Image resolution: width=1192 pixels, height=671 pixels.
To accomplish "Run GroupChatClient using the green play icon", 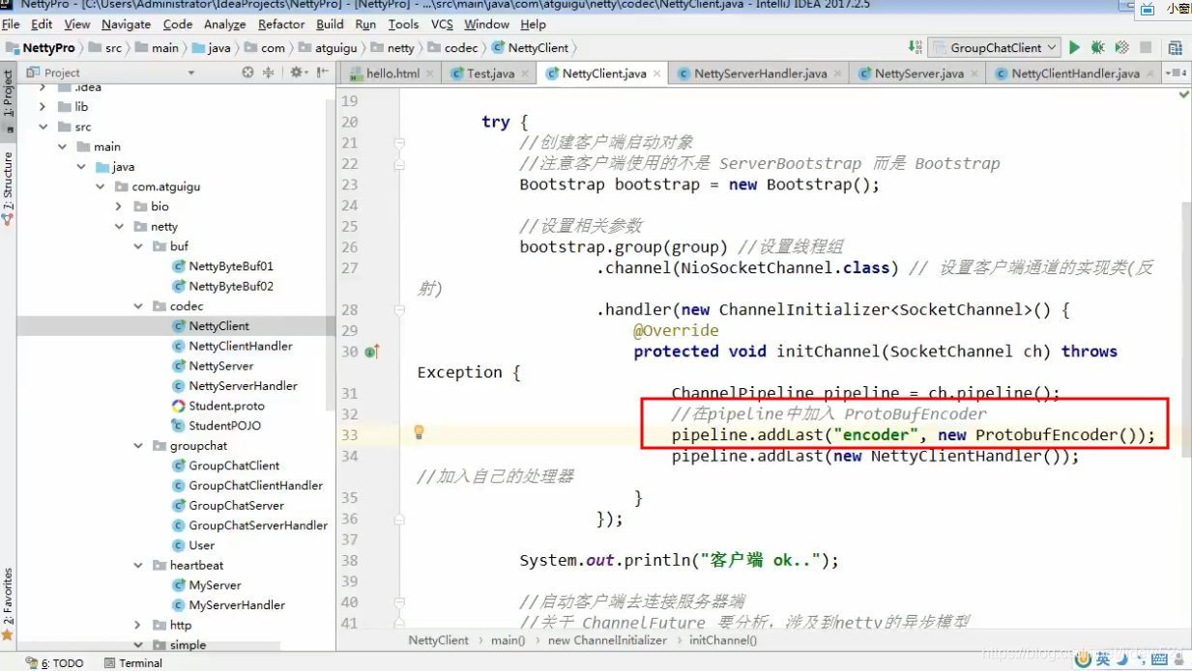I will coord(1075,46).
